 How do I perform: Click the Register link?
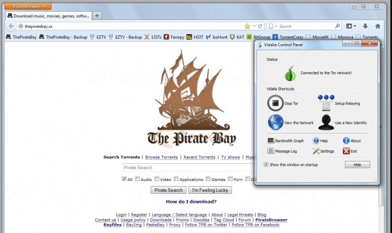[139, 215]
